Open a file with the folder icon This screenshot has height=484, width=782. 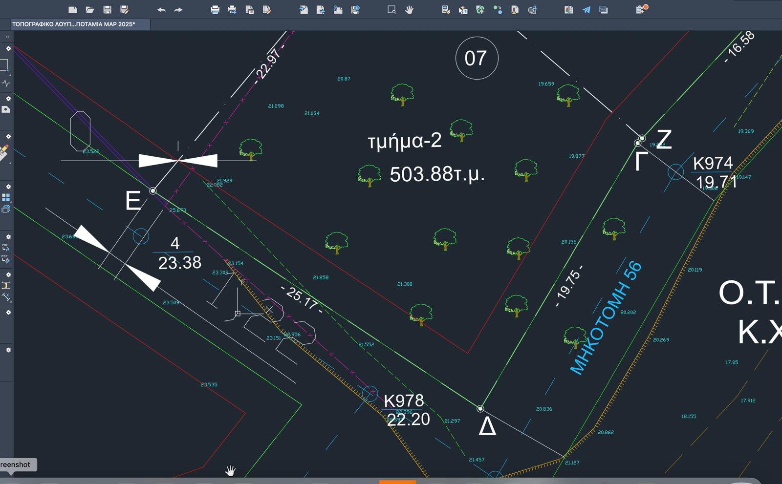point(90,10)
